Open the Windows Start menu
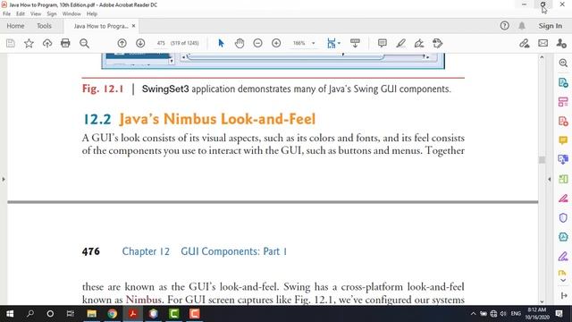The width and height of the screenshot is (572, 322). tap(10, 314)
